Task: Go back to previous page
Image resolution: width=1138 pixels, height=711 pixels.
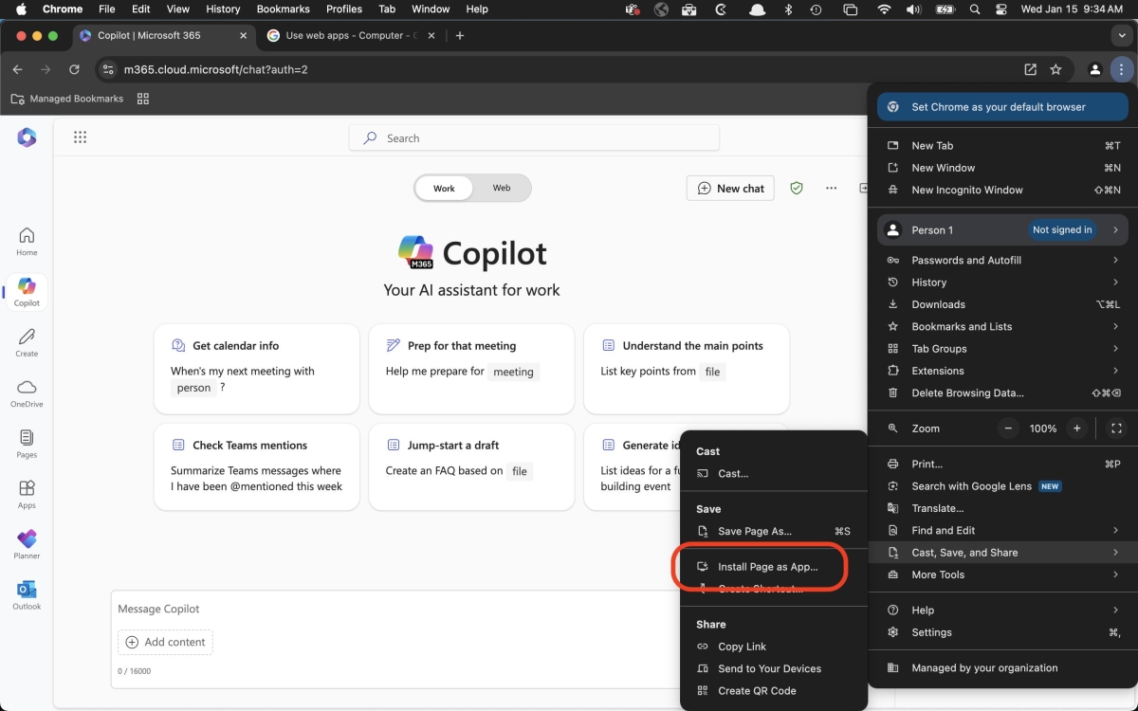Action: [17, 69]
